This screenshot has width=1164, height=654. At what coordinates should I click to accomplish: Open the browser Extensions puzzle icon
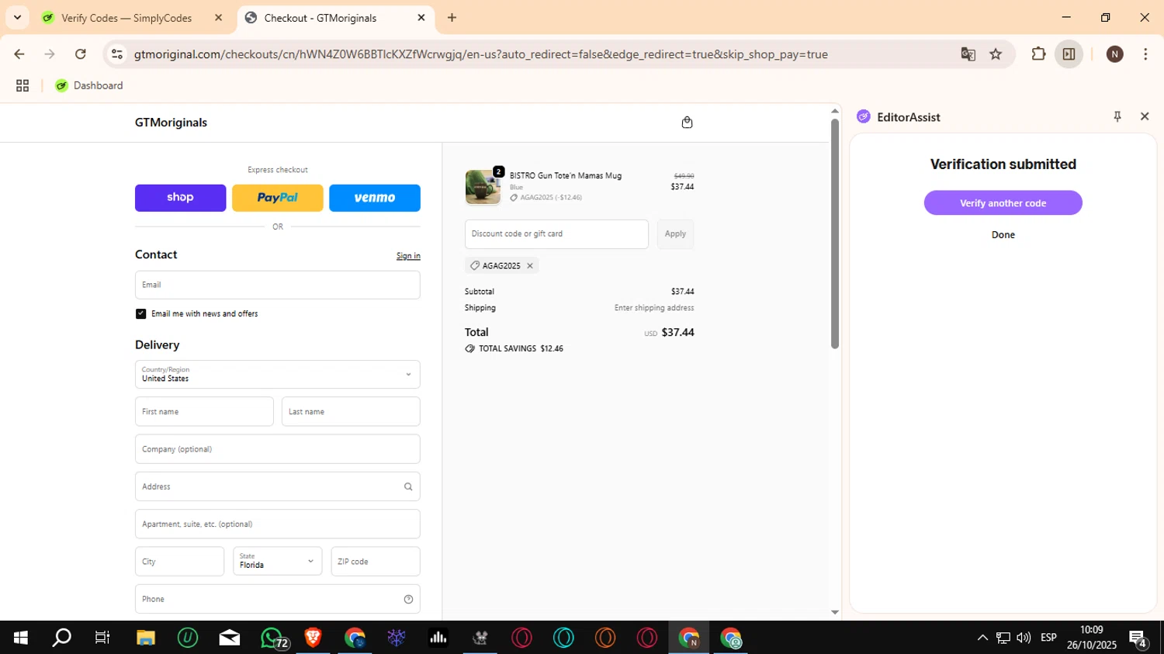pos(1038,54)
